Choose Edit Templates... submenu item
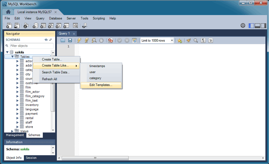Viewport: 269px width, 164px height. point(101,85)
